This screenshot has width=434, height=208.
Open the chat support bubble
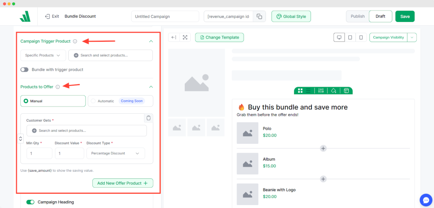[425, 200]
